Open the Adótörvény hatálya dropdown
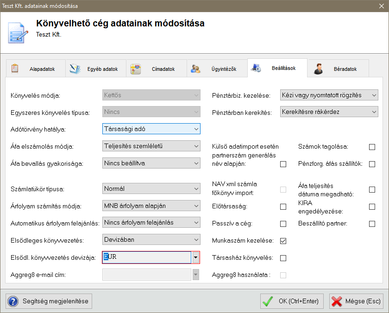The image size is (389, 313). [x=151, y=129]
